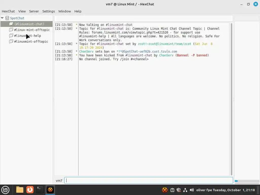Close the HexChat window
Image resolution: width=260 pixels, height=195 pixels.
256,4
